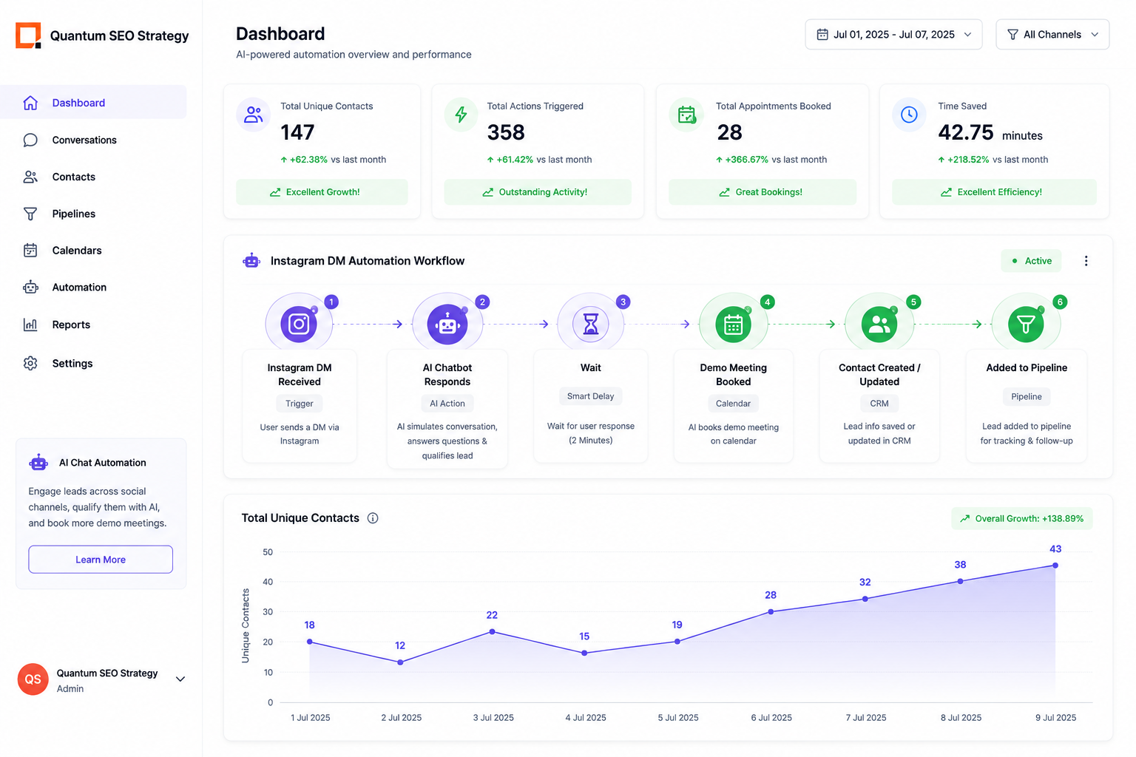Click the Learn More button

(x=101, y=560)
